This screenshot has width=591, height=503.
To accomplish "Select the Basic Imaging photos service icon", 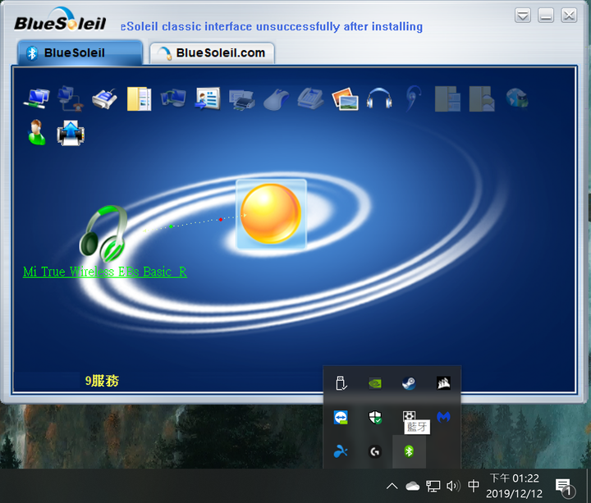I will click(345, 99).
